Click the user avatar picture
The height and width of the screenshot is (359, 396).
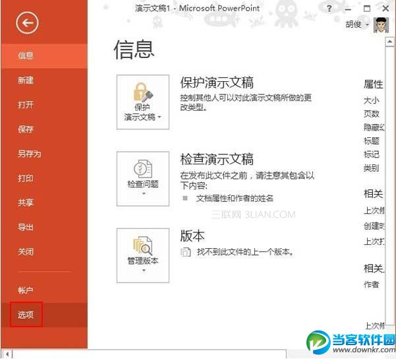click(x=381, y=25)
